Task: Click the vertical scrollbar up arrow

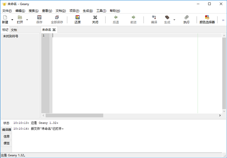Action: [224, 35]
